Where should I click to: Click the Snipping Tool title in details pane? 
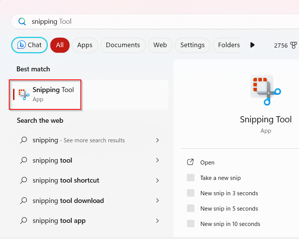(266, 120)
